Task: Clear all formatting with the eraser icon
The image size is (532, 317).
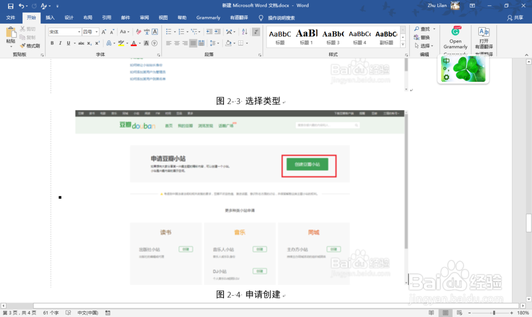Action: pos(138,32)
